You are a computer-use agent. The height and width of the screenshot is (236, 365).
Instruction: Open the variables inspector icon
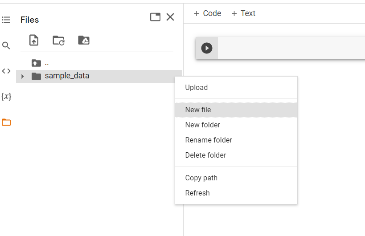click(6, 96)
